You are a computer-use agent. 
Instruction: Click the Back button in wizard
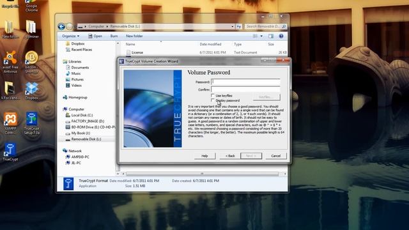(x=229, y=156)
